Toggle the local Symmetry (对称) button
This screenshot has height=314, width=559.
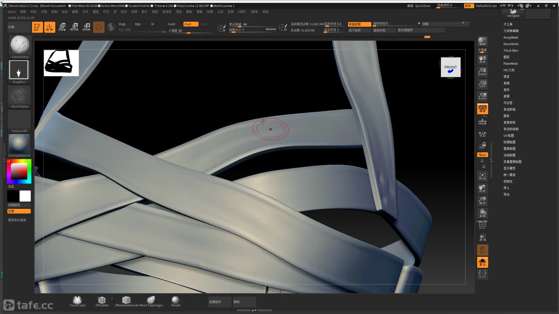[x=482, y=134]
